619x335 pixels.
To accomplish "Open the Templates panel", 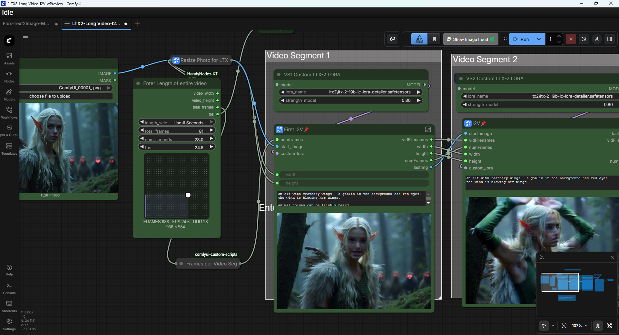I will [x=9, y=149].
